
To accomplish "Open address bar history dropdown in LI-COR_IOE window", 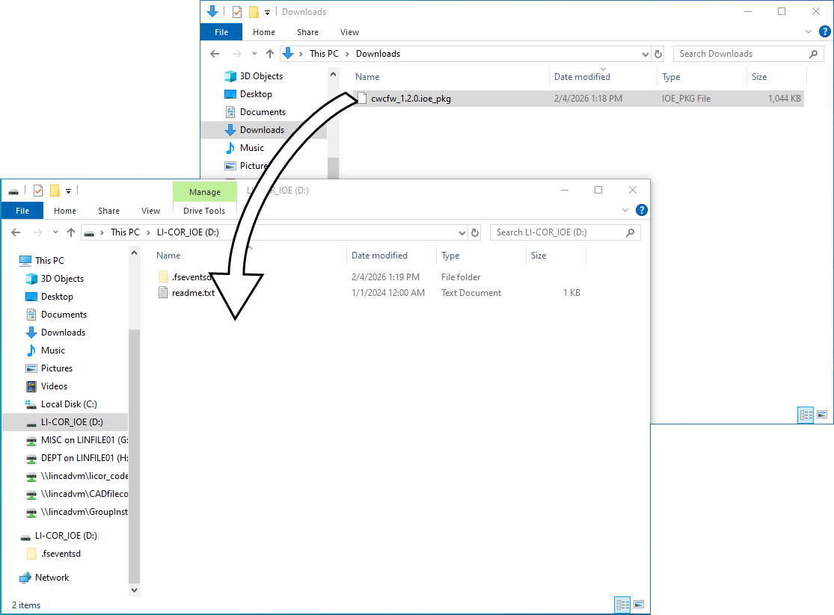I will tap(462, 232).
